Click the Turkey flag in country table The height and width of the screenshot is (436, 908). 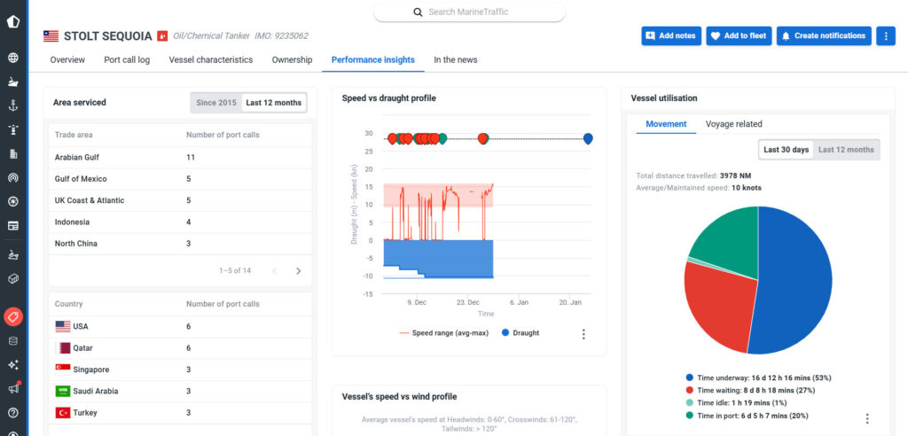[x=63, y=413]
